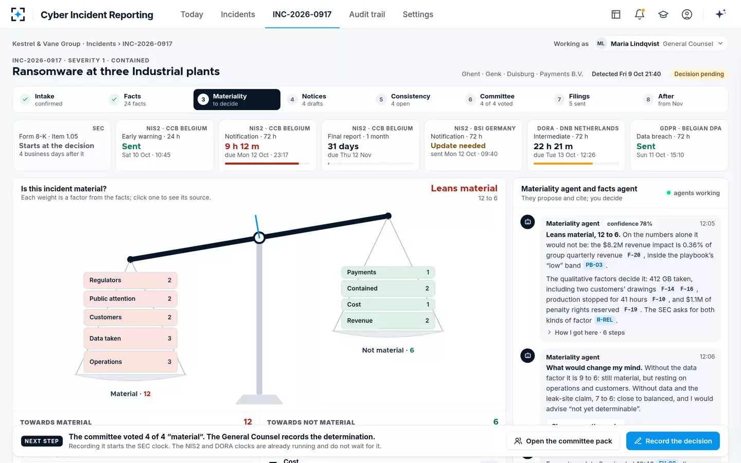Open the R-REL rule reference
The image size is (741, 463).
[605, 320]
